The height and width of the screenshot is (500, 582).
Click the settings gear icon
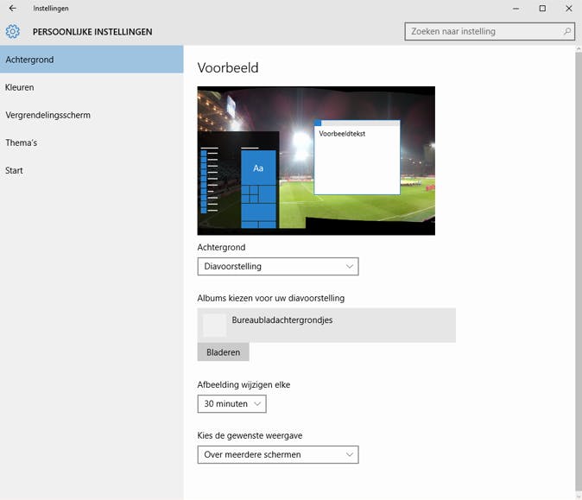point(12,32)
